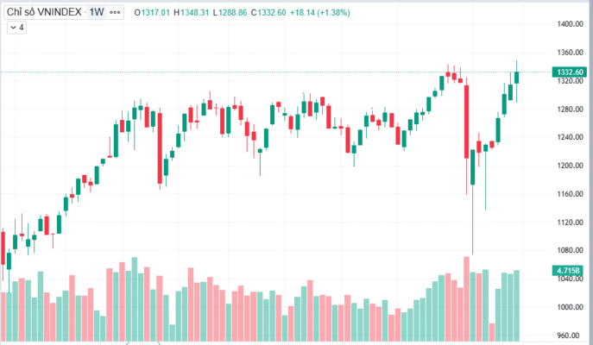
Task: Click the 1200.00 price axis label
Action: 566,166
